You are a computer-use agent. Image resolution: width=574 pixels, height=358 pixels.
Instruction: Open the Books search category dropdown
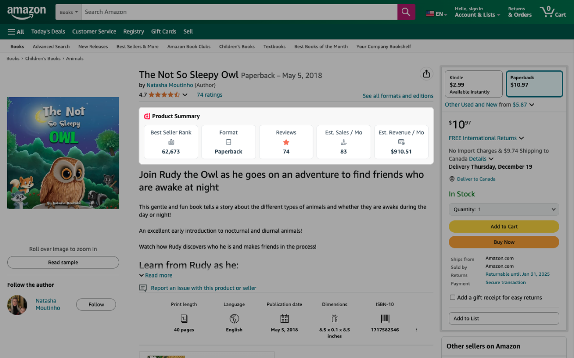(x=69, y=12)
